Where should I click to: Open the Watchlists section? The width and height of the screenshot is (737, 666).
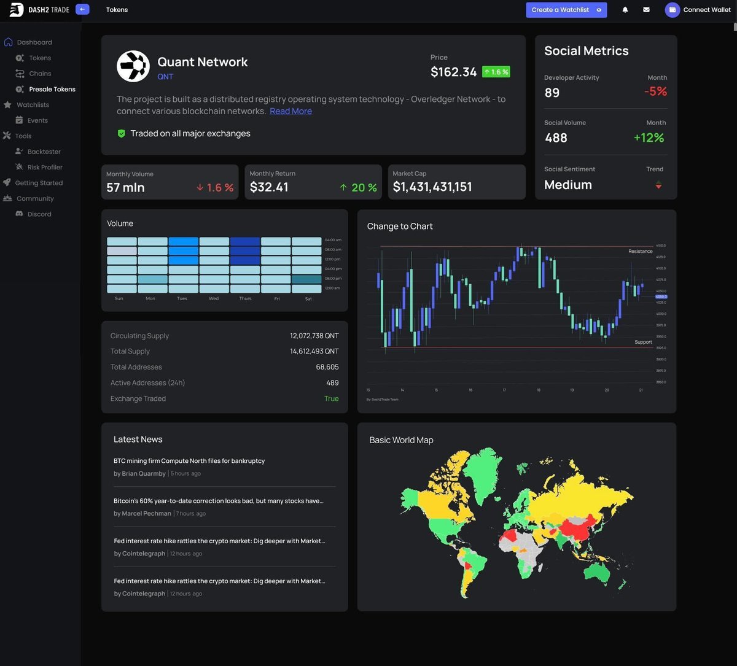click(x=32, y=104)
